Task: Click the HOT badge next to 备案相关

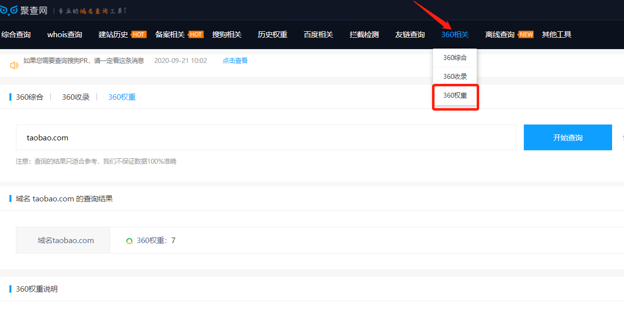Action: coord(196,35)
